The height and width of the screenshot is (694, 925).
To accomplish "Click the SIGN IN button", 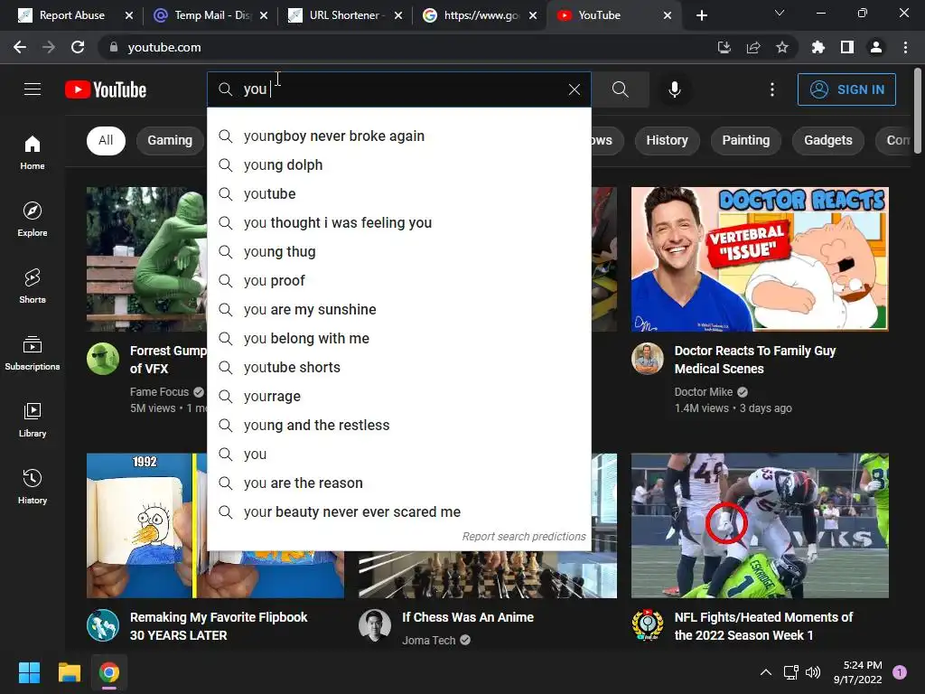I will pos(846,89).
